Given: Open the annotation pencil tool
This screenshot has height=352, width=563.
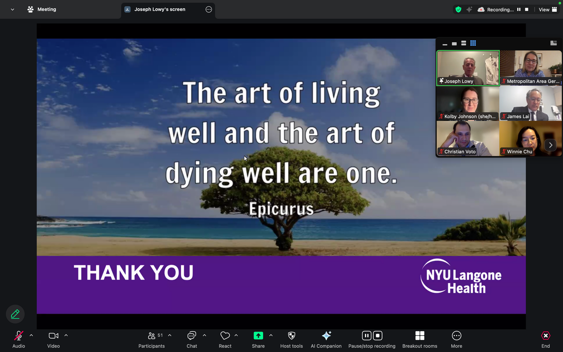Looking at the screenshot, I should click(15, 314).
